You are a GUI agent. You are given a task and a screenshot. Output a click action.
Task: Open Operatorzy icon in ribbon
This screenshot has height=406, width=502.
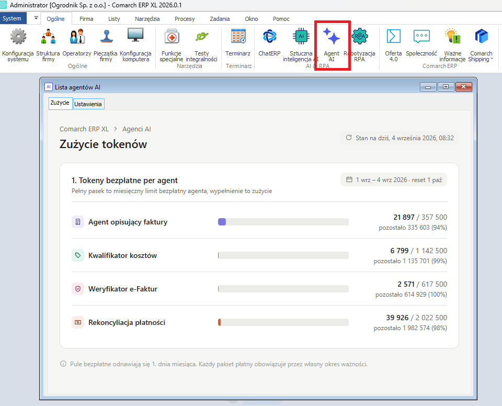click(77, 36)
